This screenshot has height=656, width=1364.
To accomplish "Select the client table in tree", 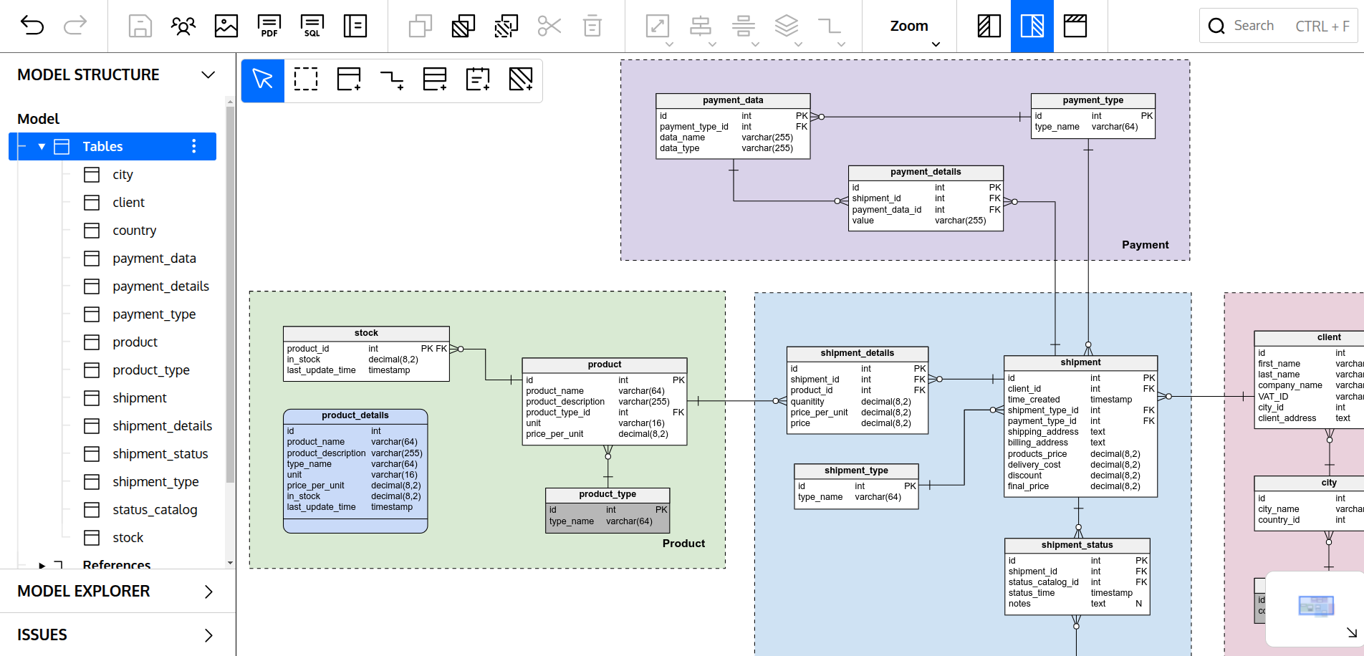I will coord(128,203).
